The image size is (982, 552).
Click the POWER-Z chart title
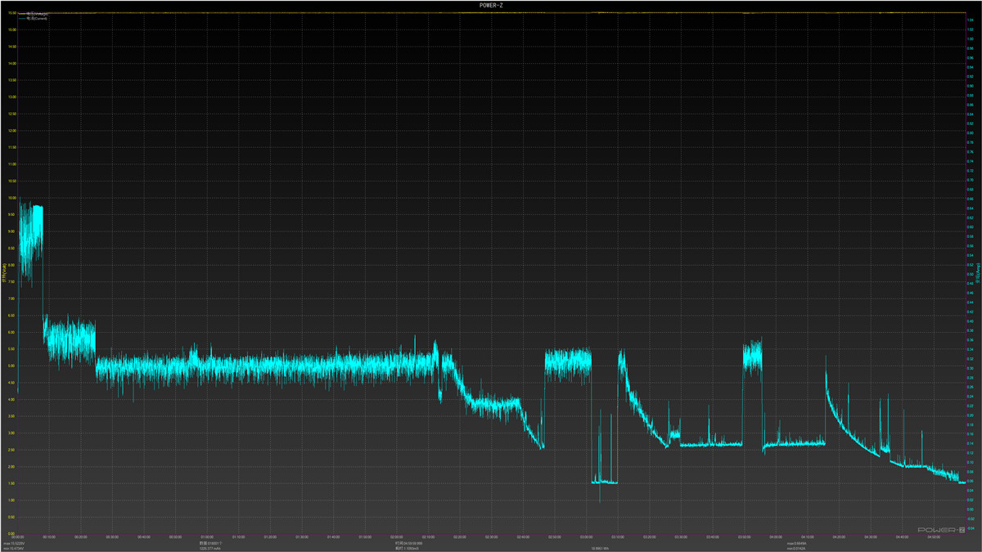(x=491, y=5)
